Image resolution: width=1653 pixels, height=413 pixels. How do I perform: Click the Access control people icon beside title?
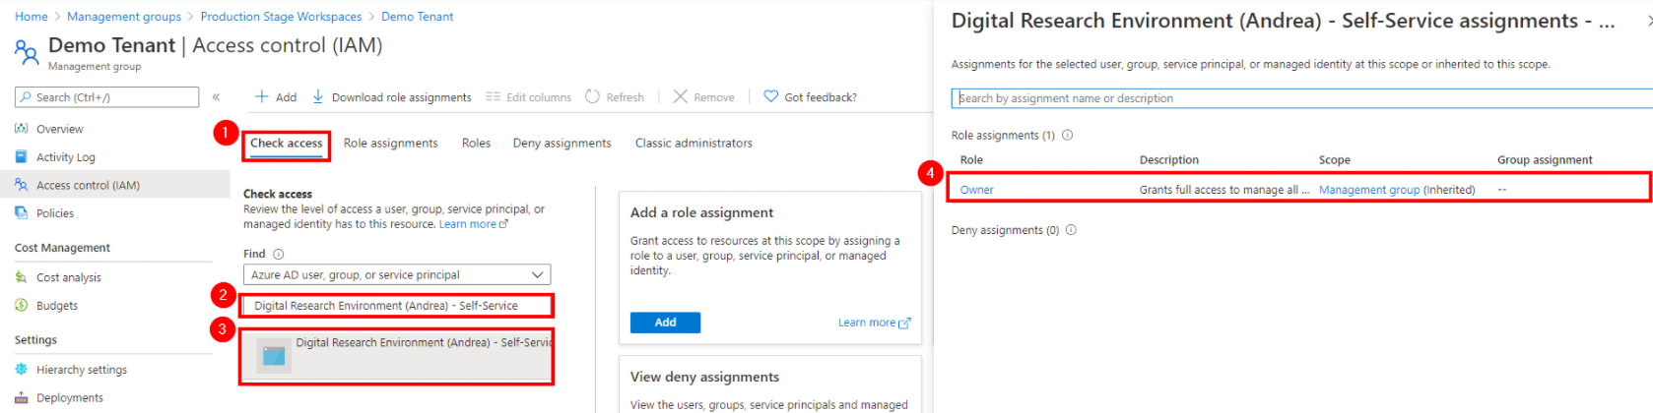pos(27,51)
